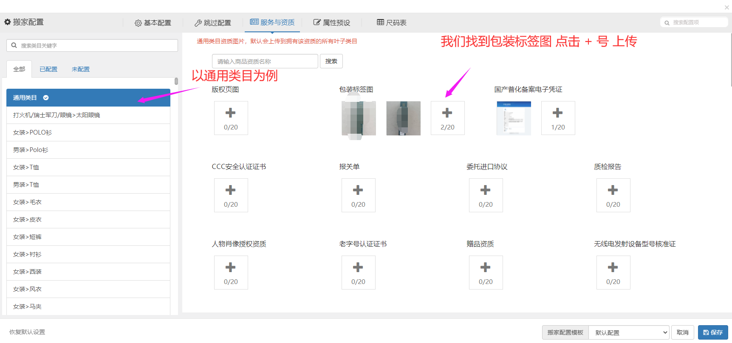Open the 尺码表 tab
Image resolution: width=732 pixels, height=343 pixels.
(x=391, y=22)
